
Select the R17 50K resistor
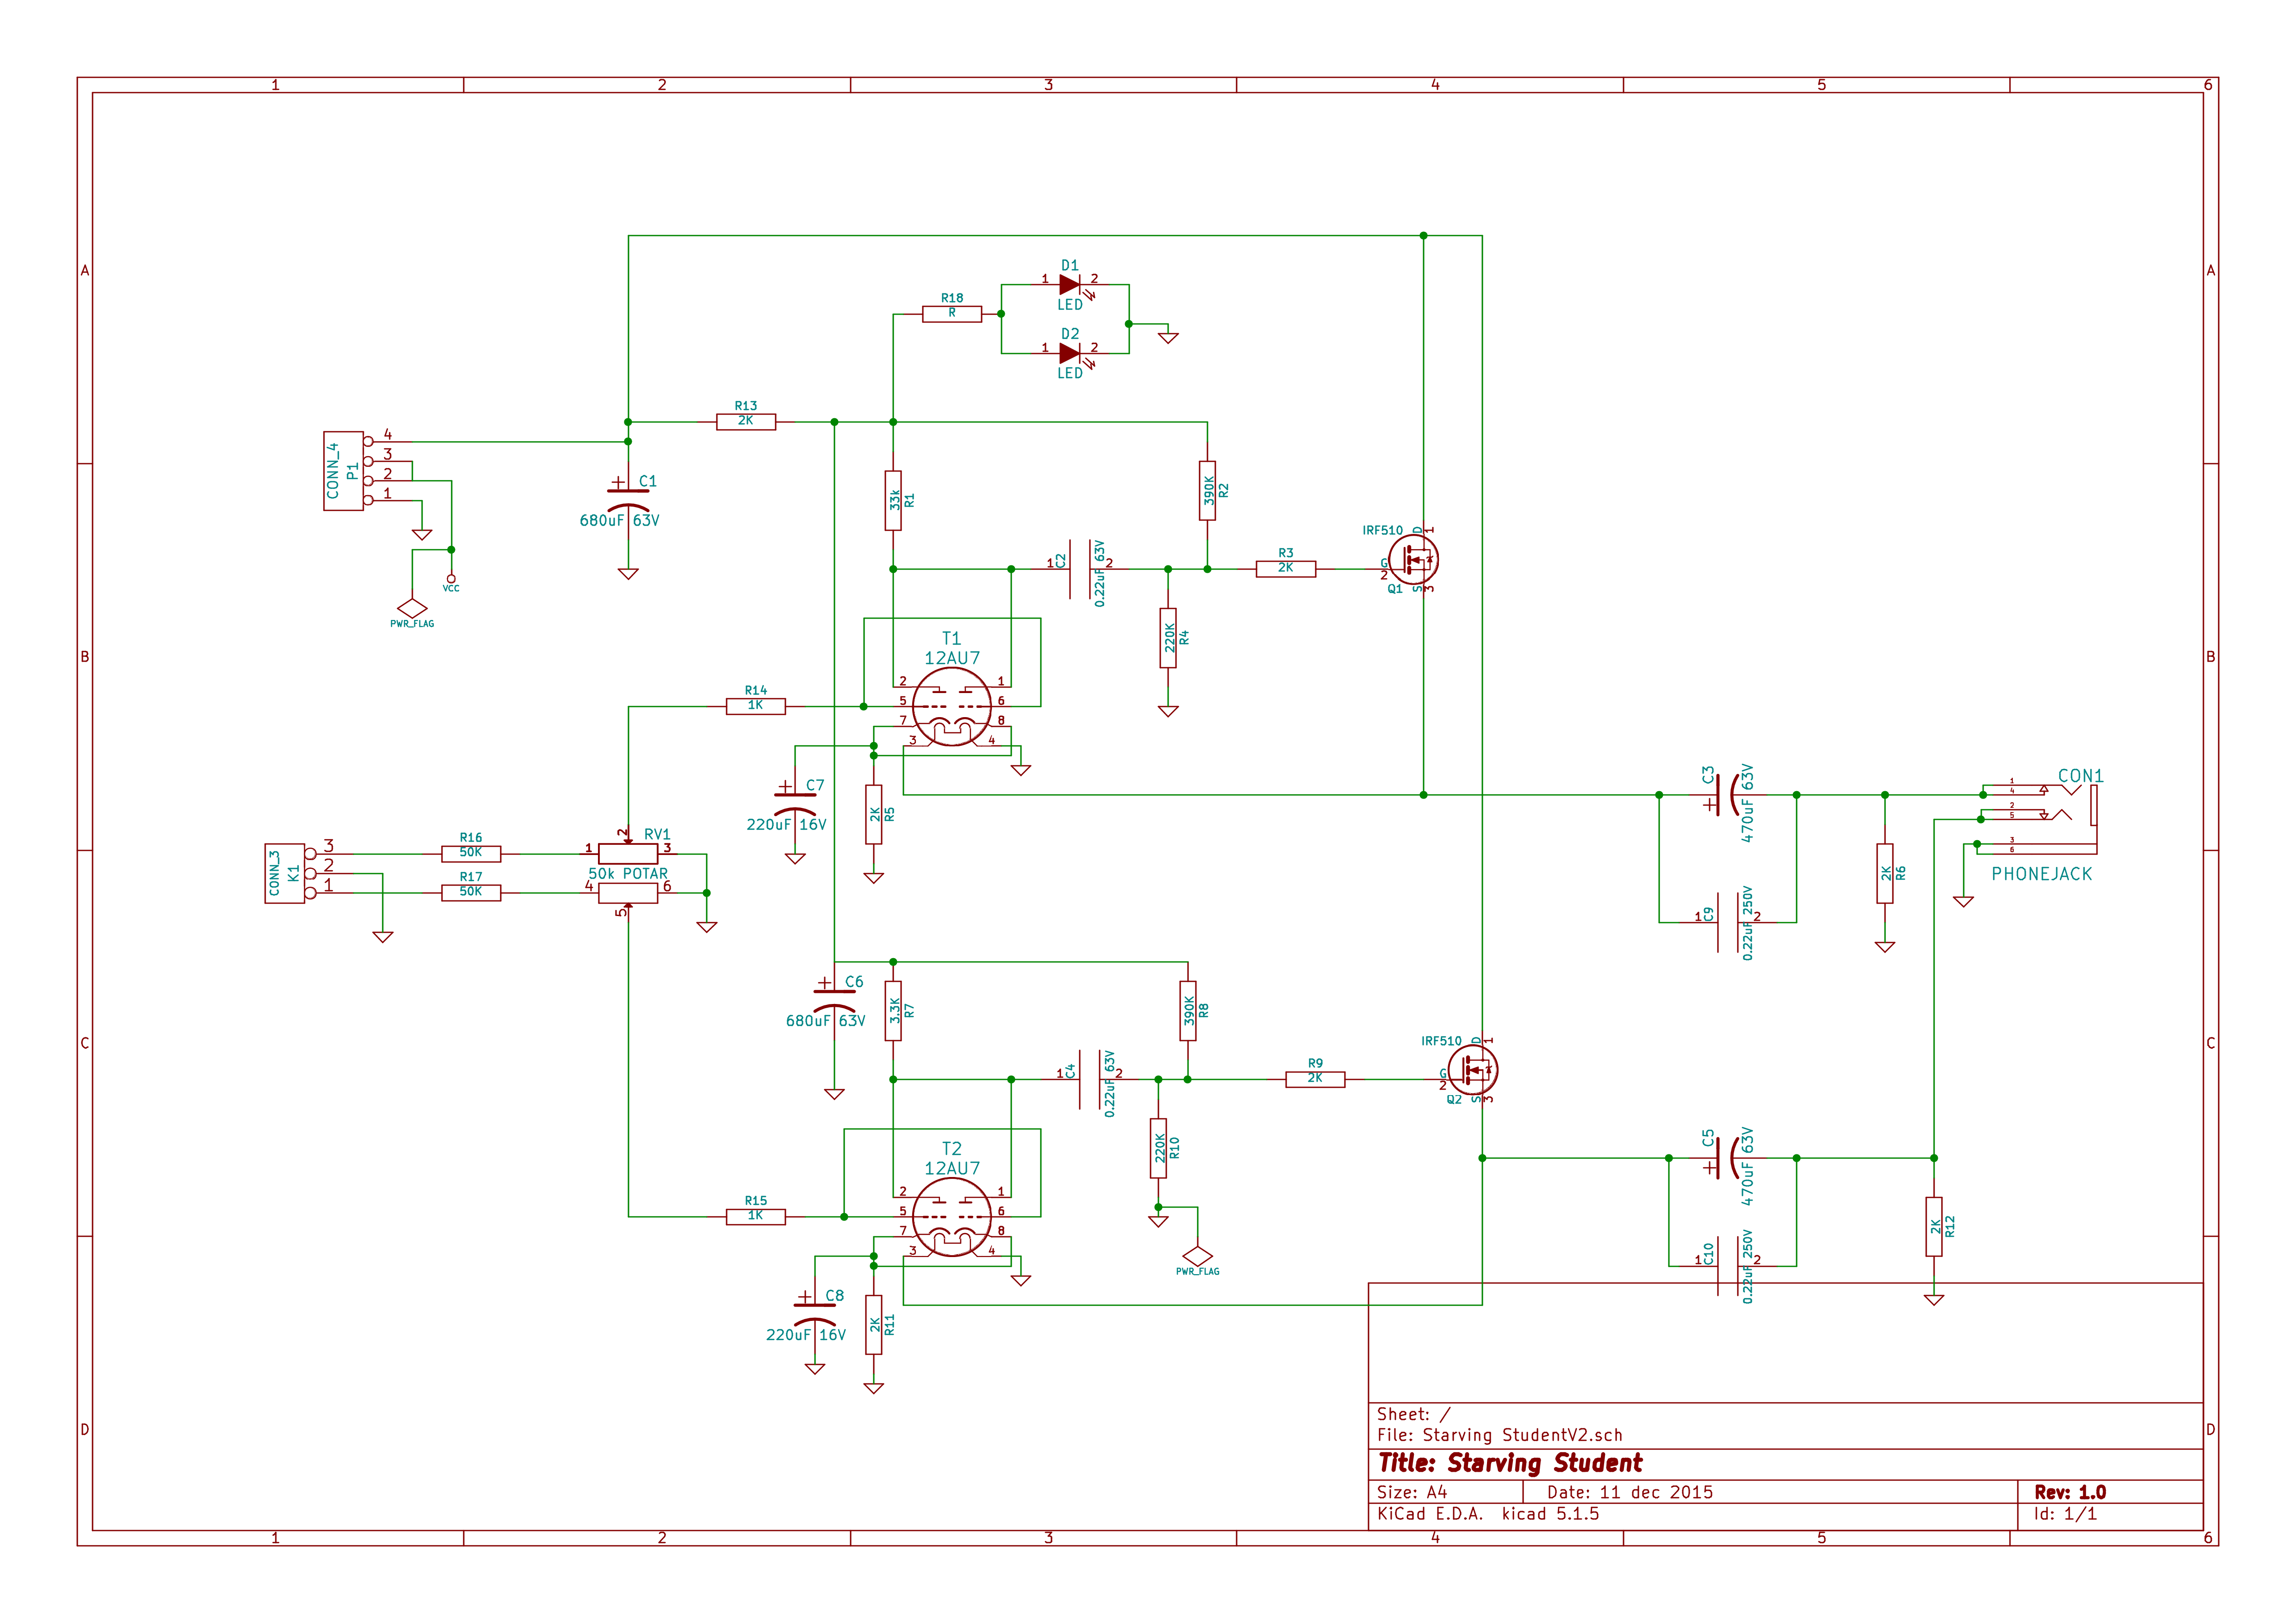tap(471, 893)
